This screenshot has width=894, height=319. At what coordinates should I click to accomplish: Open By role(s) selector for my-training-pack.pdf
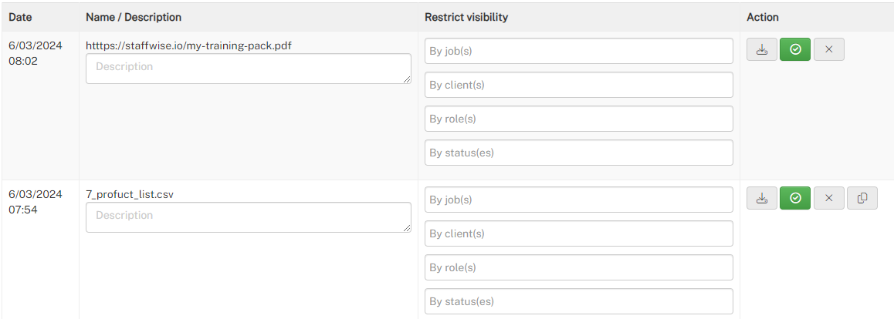tap(579, 119)
